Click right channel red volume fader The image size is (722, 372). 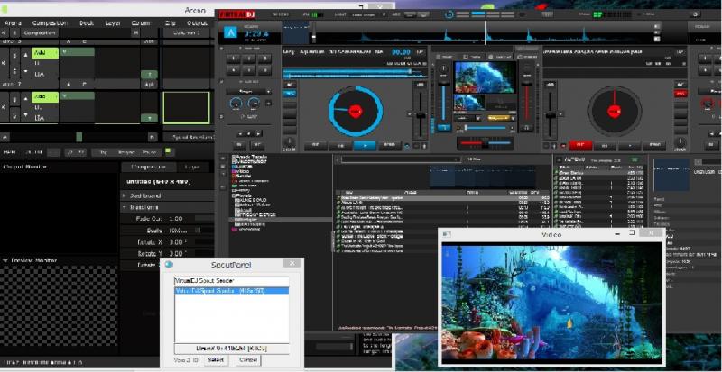527,103
